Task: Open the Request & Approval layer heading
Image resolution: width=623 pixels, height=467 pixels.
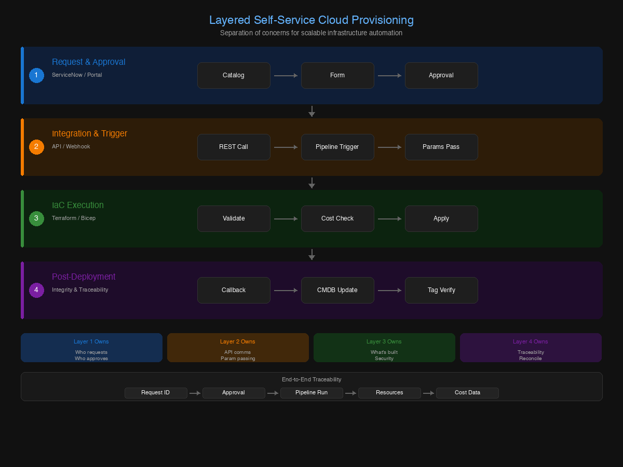Action: pos(88,62)
